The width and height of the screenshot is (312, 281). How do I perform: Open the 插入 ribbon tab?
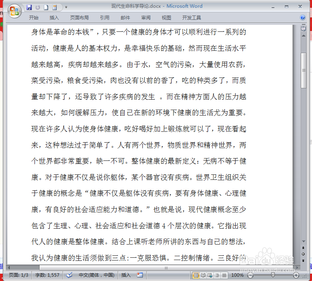(54, 18)
